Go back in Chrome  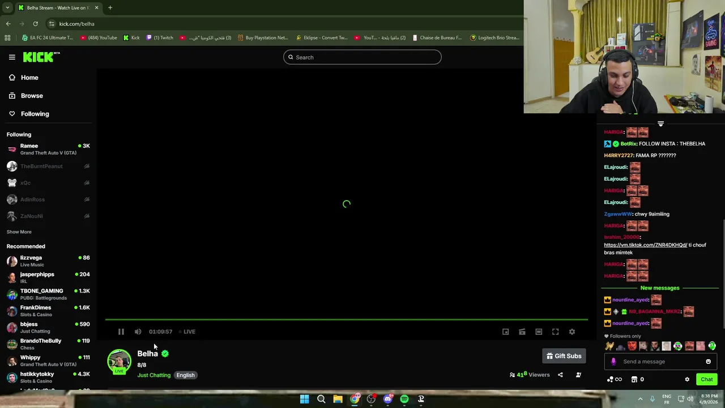[8, 24]
